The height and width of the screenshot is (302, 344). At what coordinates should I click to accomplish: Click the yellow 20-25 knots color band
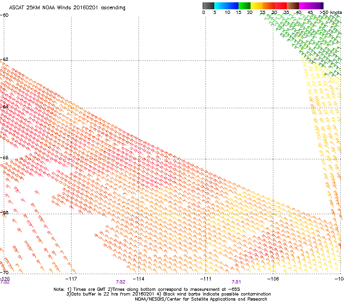coord(257,6)
